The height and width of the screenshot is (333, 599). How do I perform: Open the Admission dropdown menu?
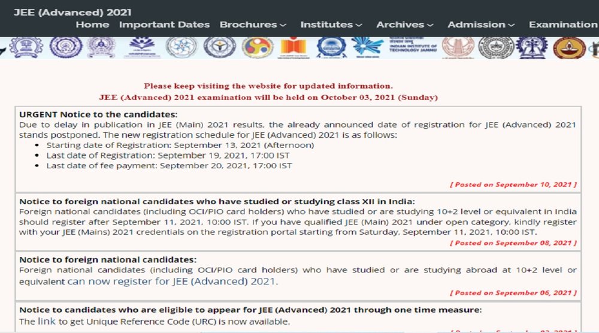[481, 25]
